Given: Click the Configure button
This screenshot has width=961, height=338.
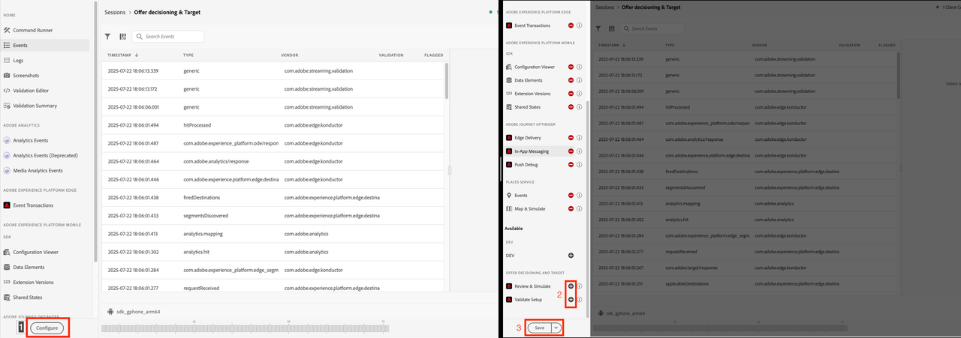Looking at the screenshot, I should coord(48,328).
